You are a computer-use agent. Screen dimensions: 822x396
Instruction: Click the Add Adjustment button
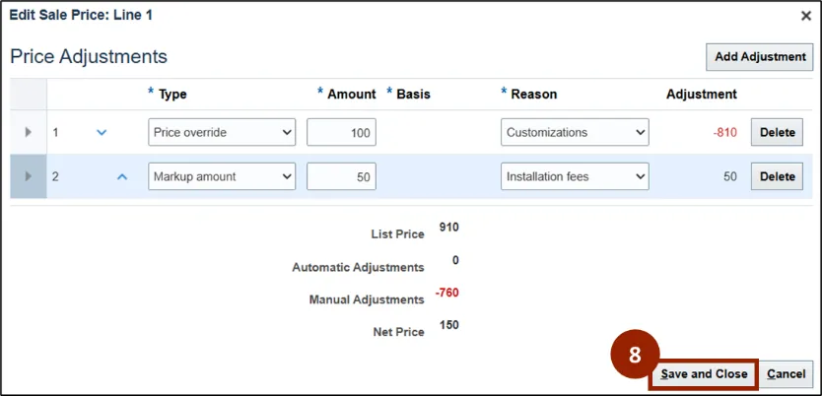(759, 57)
